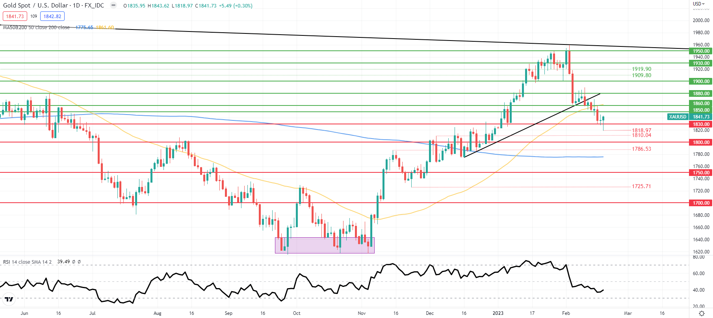
Task: Select the purple rectangle support zone drawing
Action: click(325, 245)
